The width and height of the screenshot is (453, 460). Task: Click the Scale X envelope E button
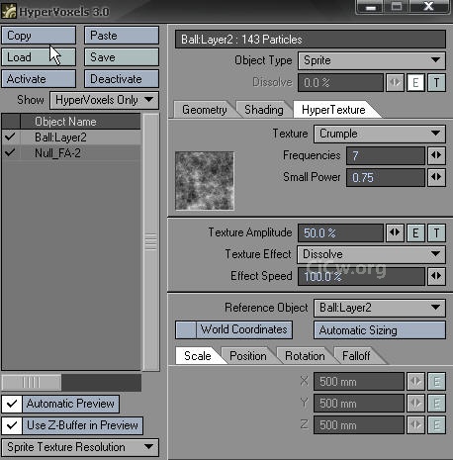[x=436, y=382]
